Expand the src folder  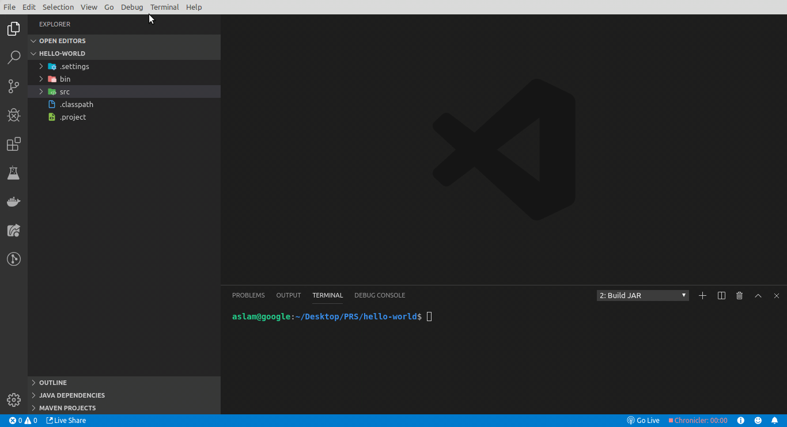pos(41,91)
